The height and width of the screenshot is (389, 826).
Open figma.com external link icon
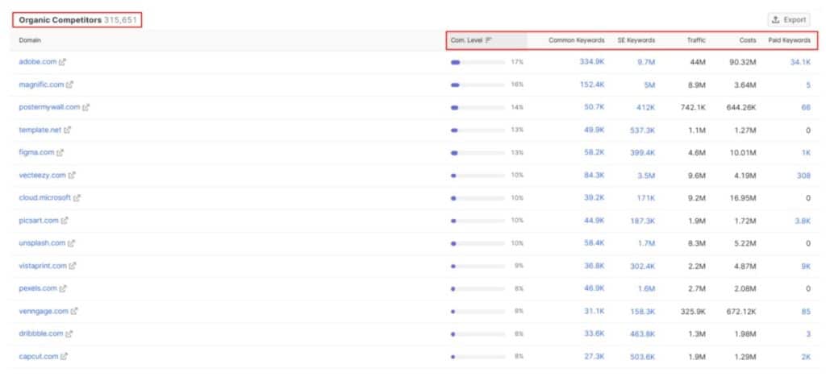click(x=60, y=152)
